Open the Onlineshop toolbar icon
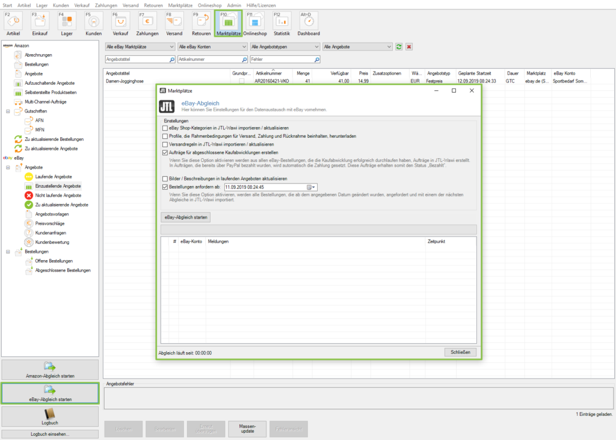This screenshot has width=616, height=440. pyautogui.click(x=254, y=23)
